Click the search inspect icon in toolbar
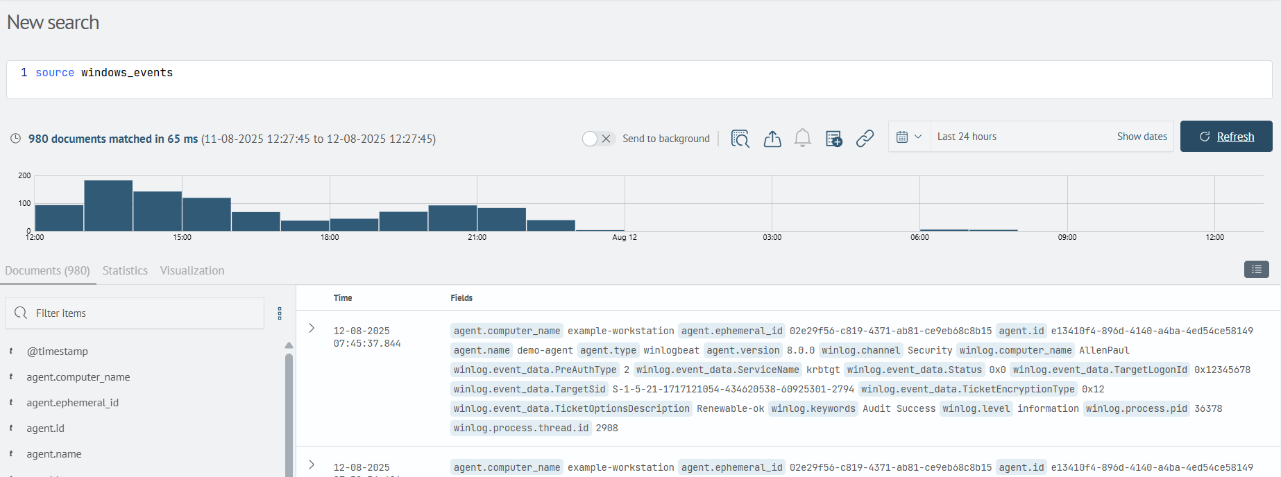The height and width of the screenshot is (477, 1281). click(740, 139)
